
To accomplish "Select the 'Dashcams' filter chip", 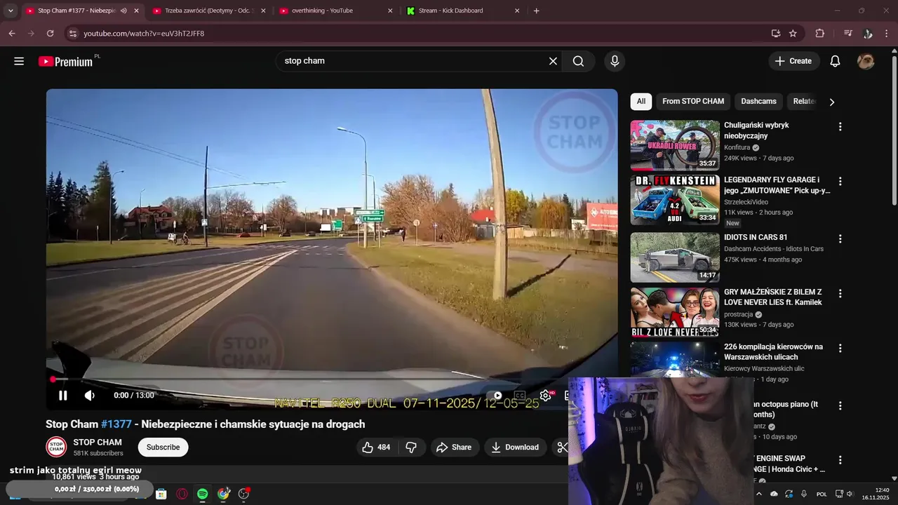I will (x=758, y=102).
